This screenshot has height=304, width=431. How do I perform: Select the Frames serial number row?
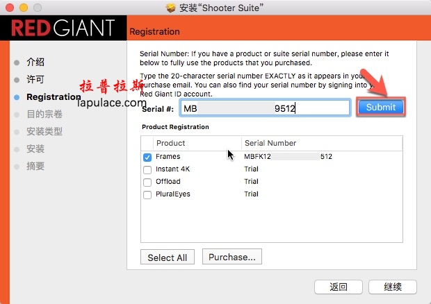288,157
